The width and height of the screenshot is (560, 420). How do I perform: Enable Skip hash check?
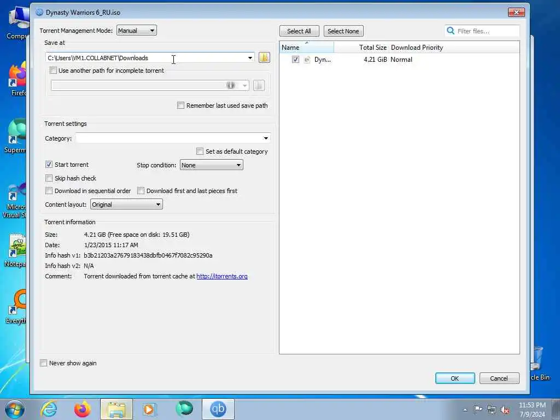tap(49, 178)
